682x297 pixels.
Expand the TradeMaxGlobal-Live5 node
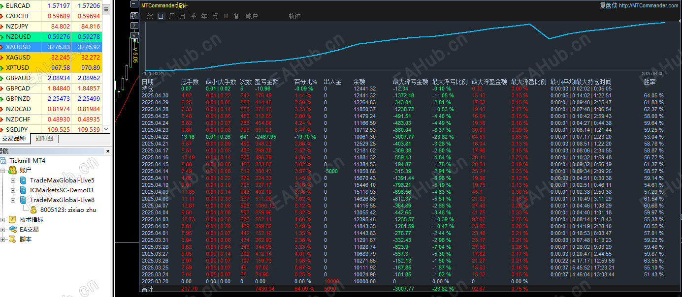click(13, 180)
